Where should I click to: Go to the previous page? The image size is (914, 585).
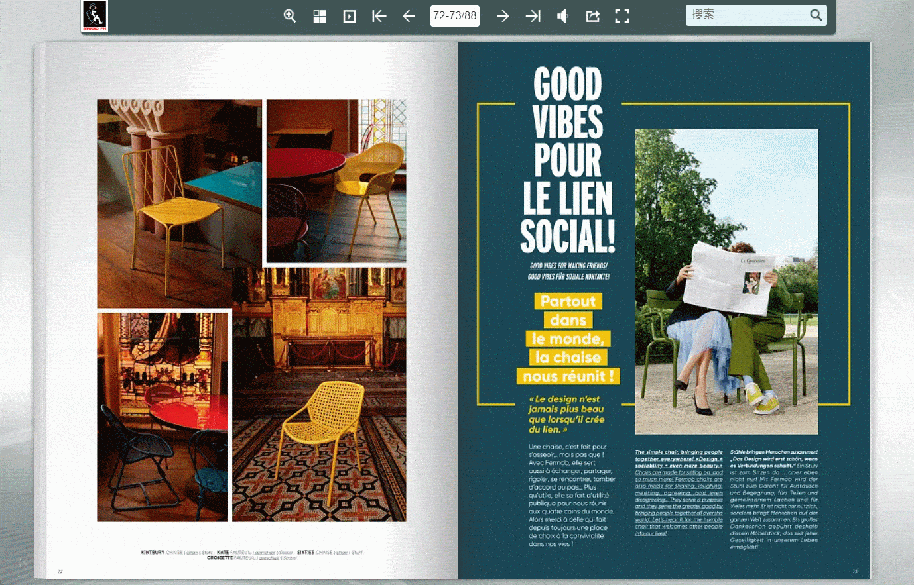tap(409, 16)
